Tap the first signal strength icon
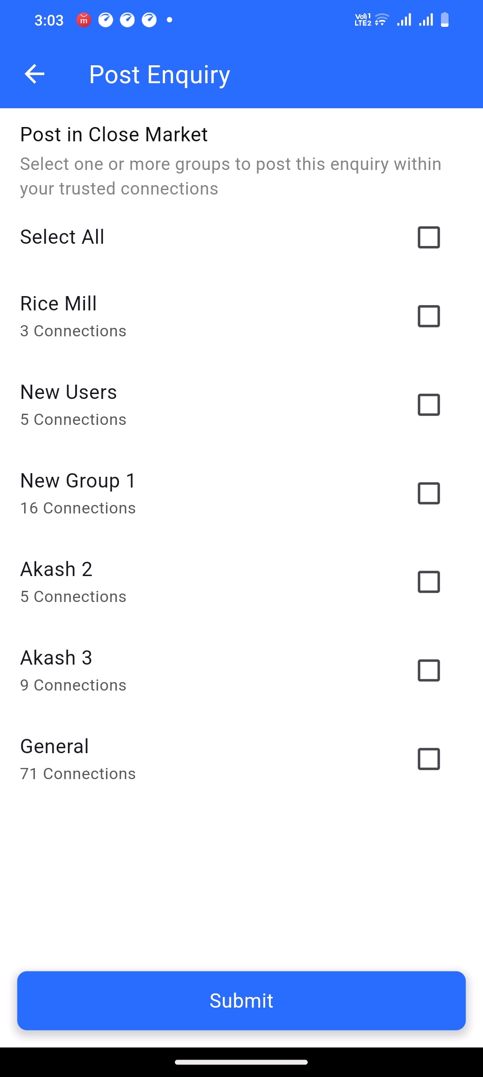Image resolution: width=483 pixels, height=1077 pixels. click(x=404, y=20)
